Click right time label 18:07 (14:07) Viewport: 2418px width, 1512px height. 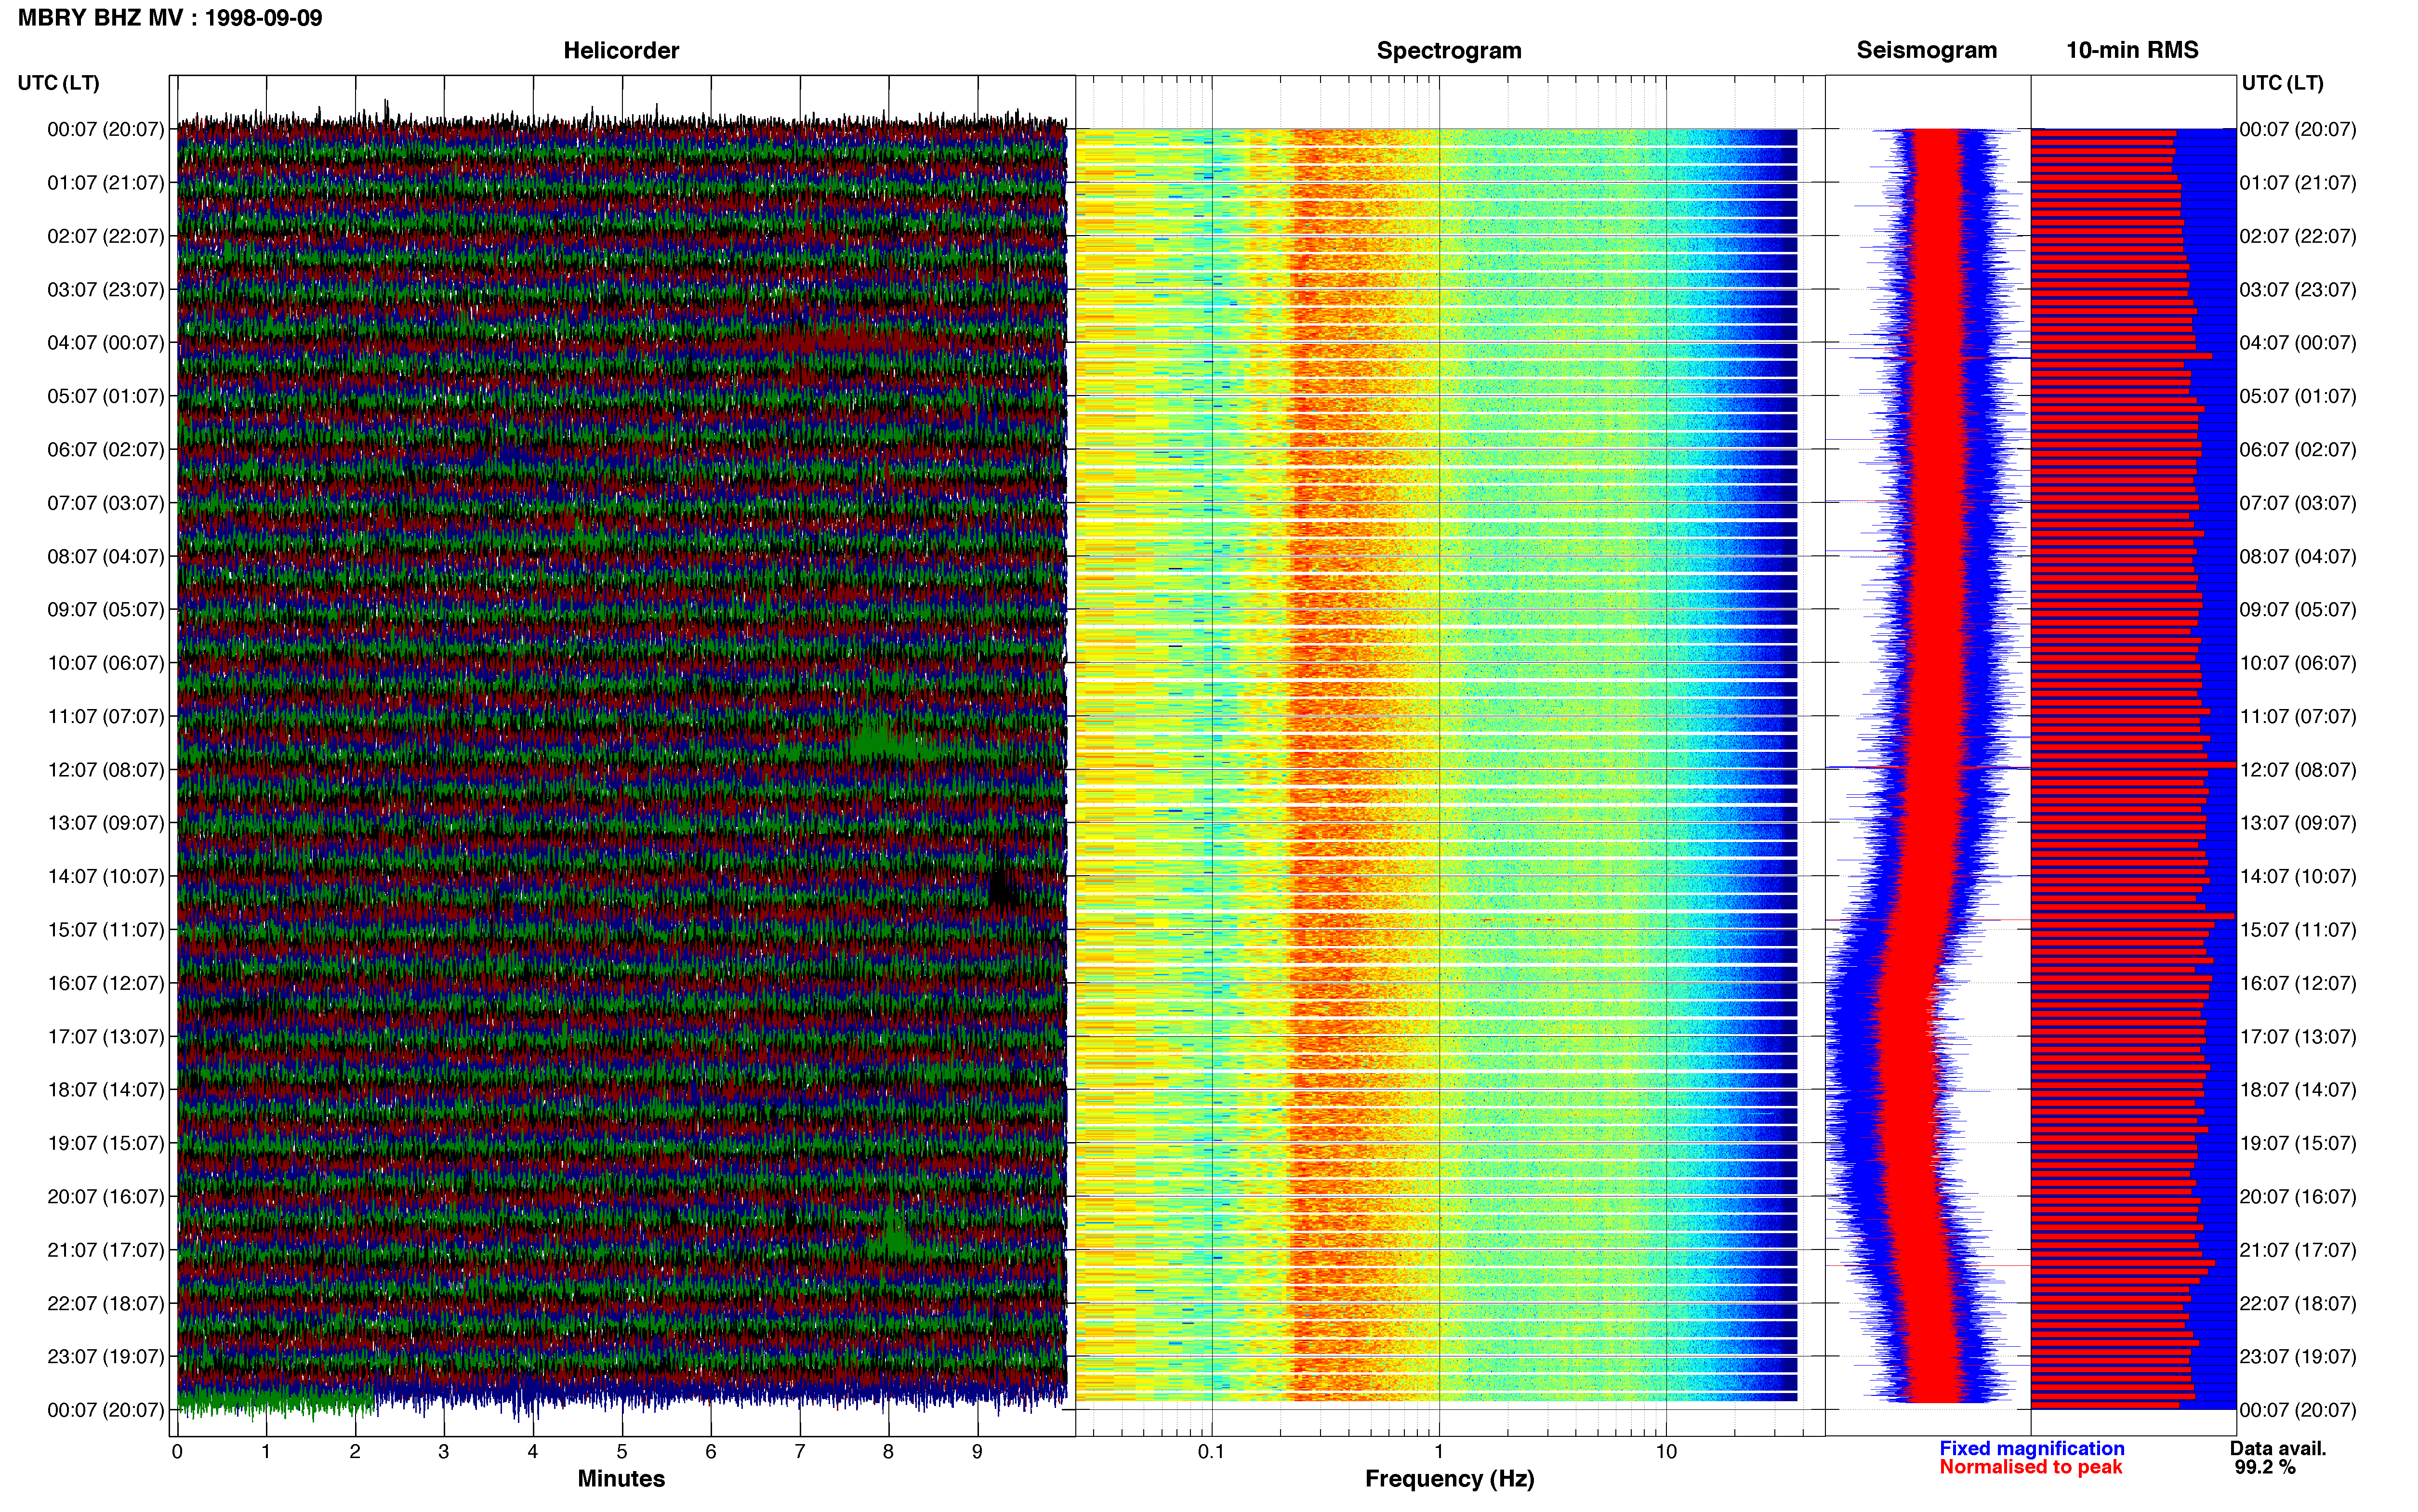(2298, 1090)
